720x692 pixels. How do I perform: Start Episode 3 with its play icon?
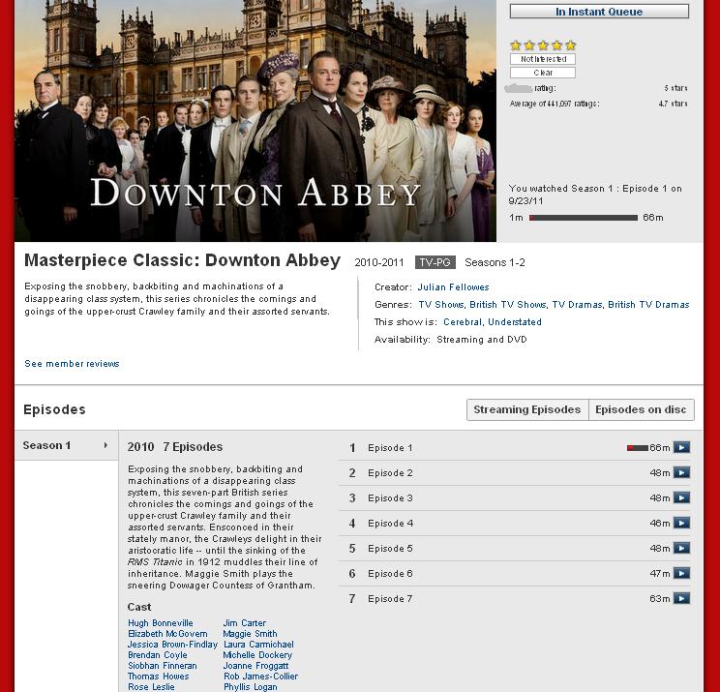point(681,498)
